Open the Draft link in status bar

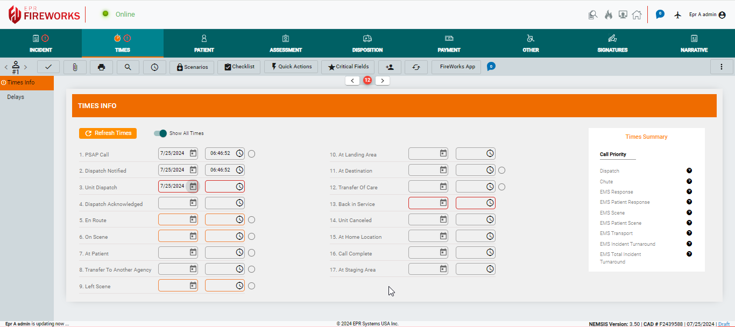click(x=724, y=324)
